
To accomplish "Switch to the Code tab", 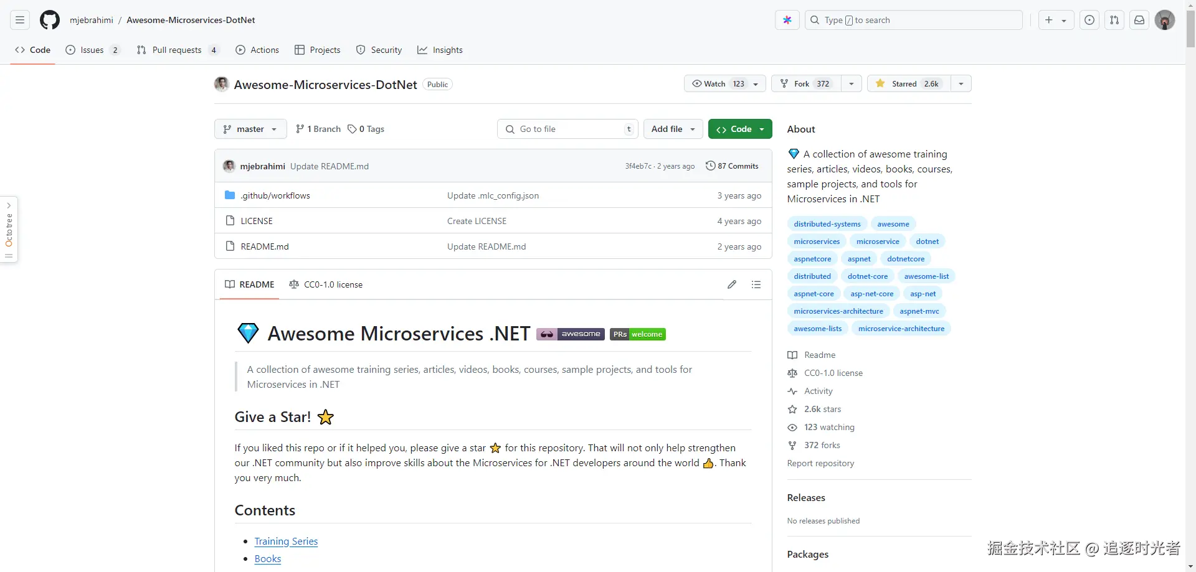I will [33, 50].
